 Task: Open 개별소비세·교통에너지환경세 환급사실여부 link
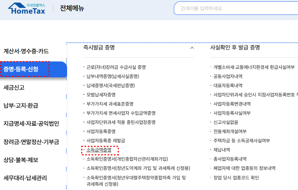[254, 67]
